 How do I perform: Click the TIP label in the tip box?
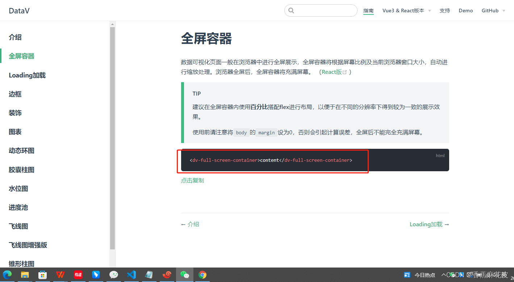tap(197, 94)
